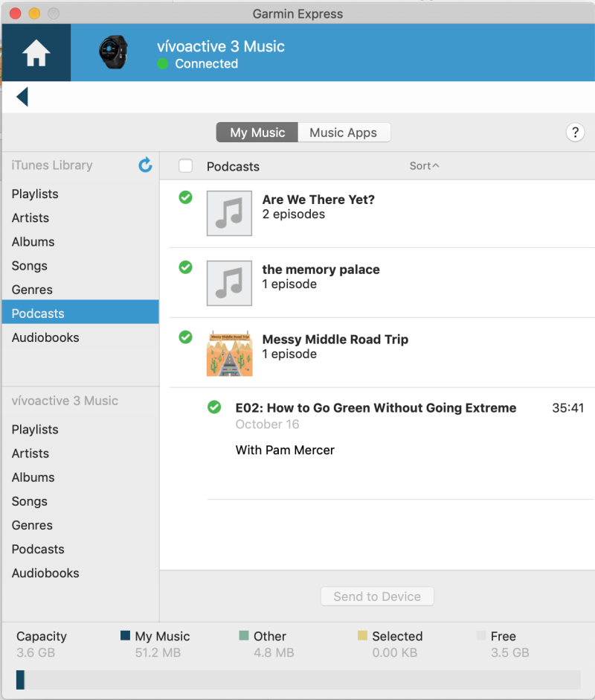This screenshot has width=595, height=700.
Task: Click the With Pam Mercer description
Action: 285,450
